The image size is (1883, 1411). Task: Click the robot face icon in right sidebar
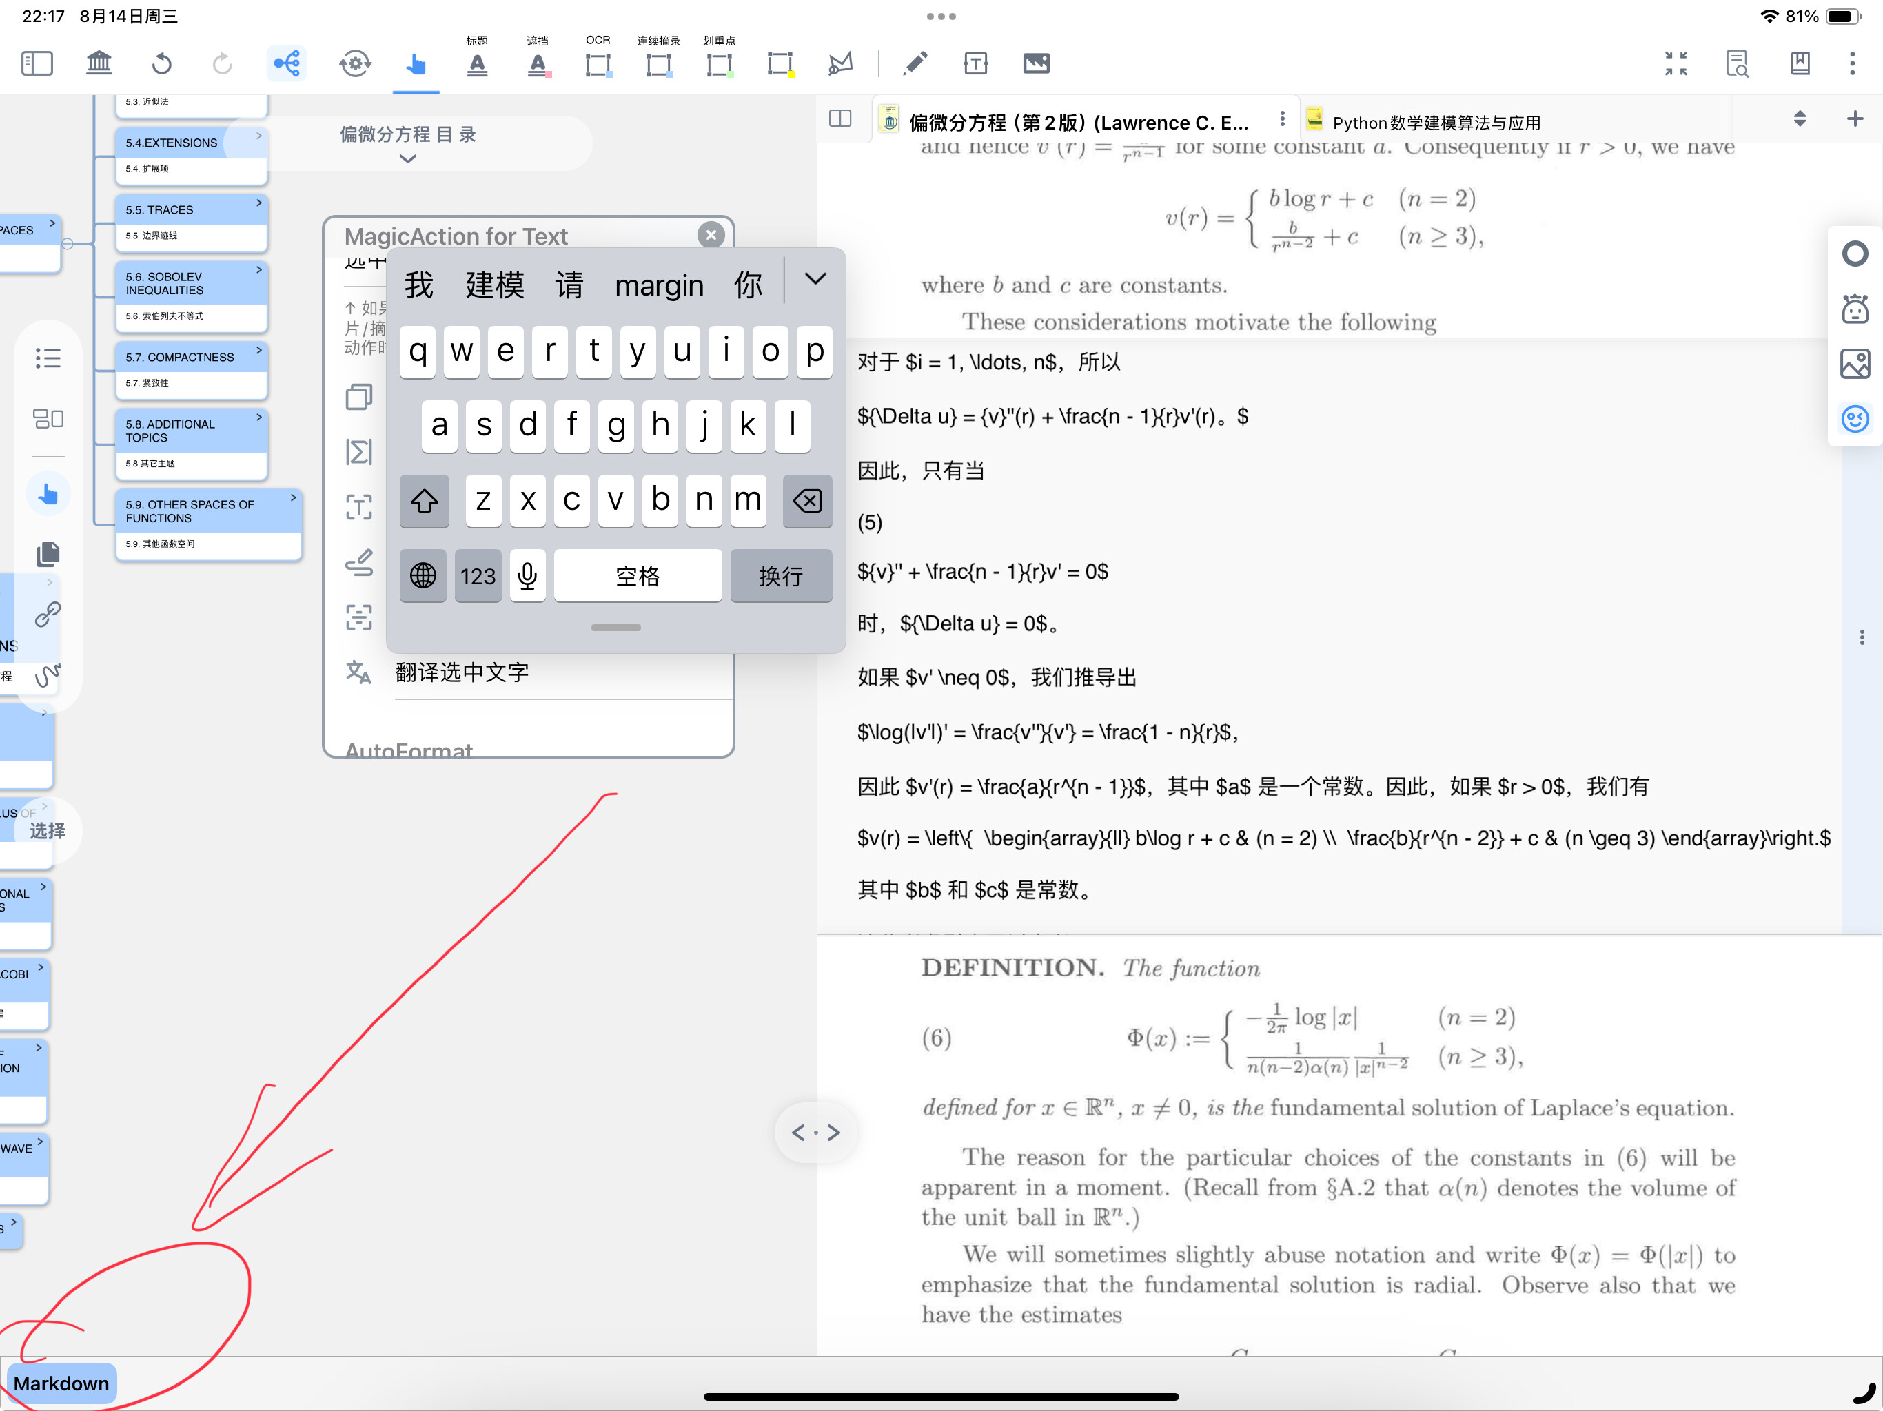[1855, 309]
